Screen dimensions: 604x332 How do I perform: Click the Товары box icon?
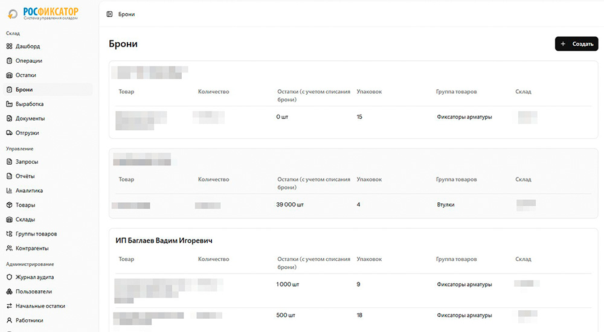[x=9, y=205]
